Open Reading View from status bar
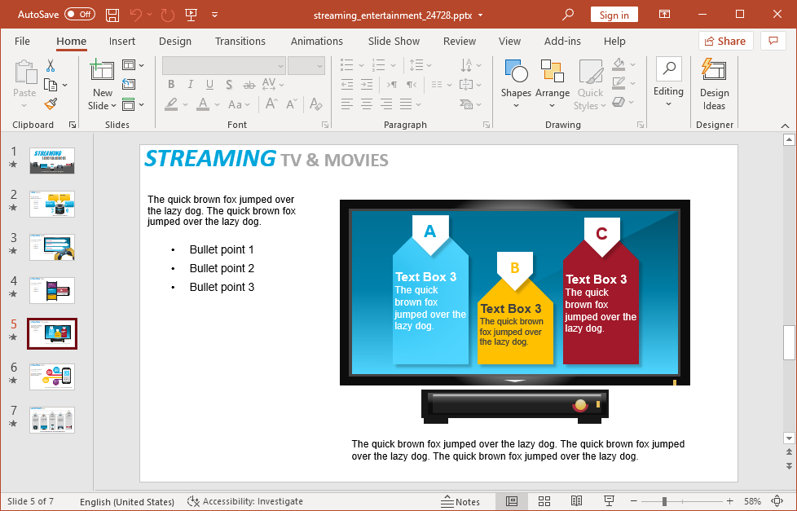Image resolution: width=797 pixels, height=511 pixels. click(576, 501)
